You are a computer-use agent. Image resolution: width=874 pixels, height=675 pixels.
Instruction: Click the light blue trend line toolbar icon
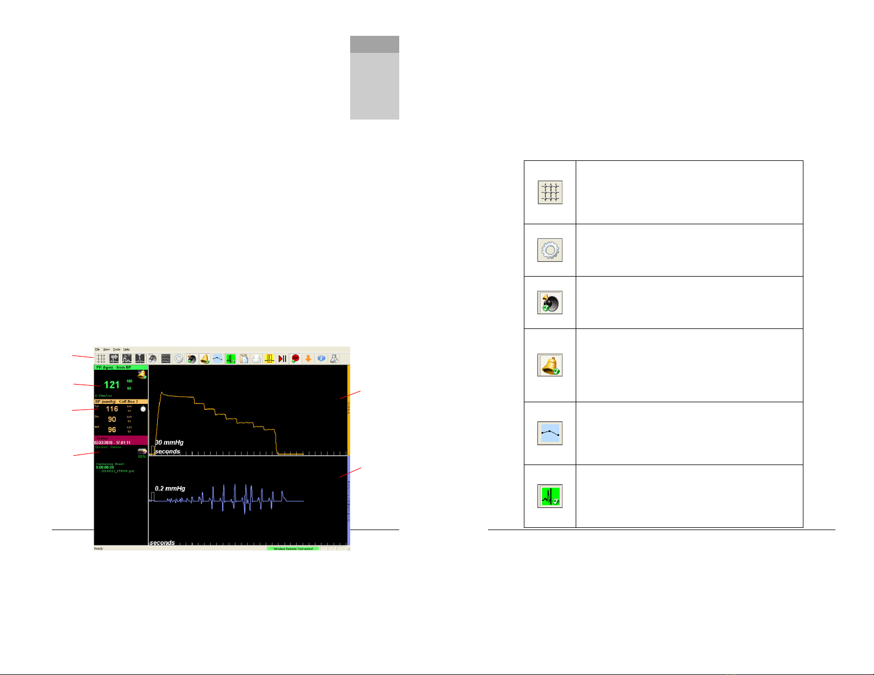pyautogui.click(x=218, y=359)
